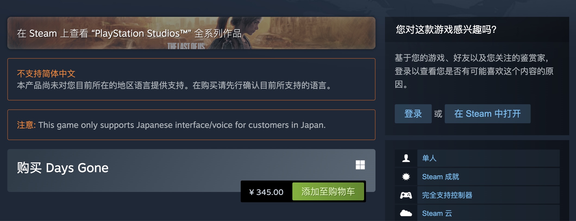Click the language support warning description text

174,86
